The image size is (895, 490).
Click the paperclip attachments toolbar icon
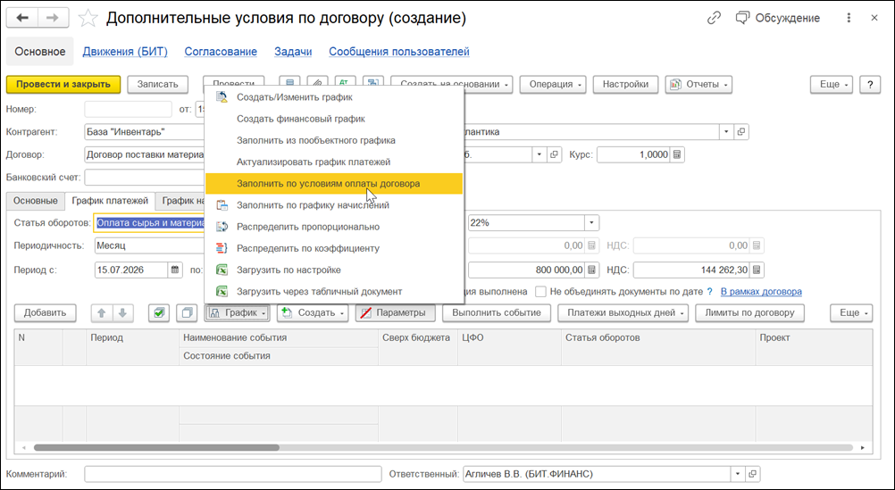pyautogui.click(x=317, y=85)
